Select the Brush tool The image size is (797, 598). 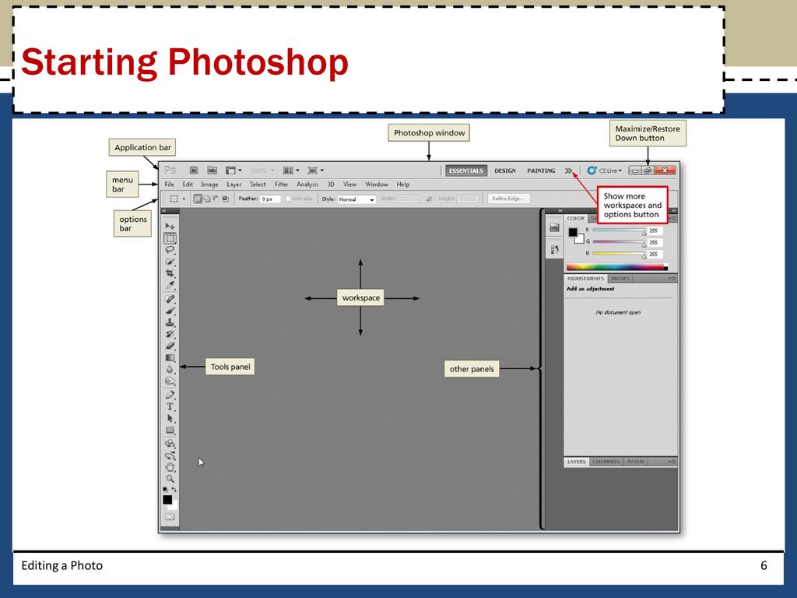pos(170,311)
